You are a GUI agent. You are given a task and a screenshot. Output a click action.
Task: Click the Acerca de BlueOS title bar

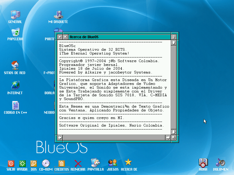(120, 37)
